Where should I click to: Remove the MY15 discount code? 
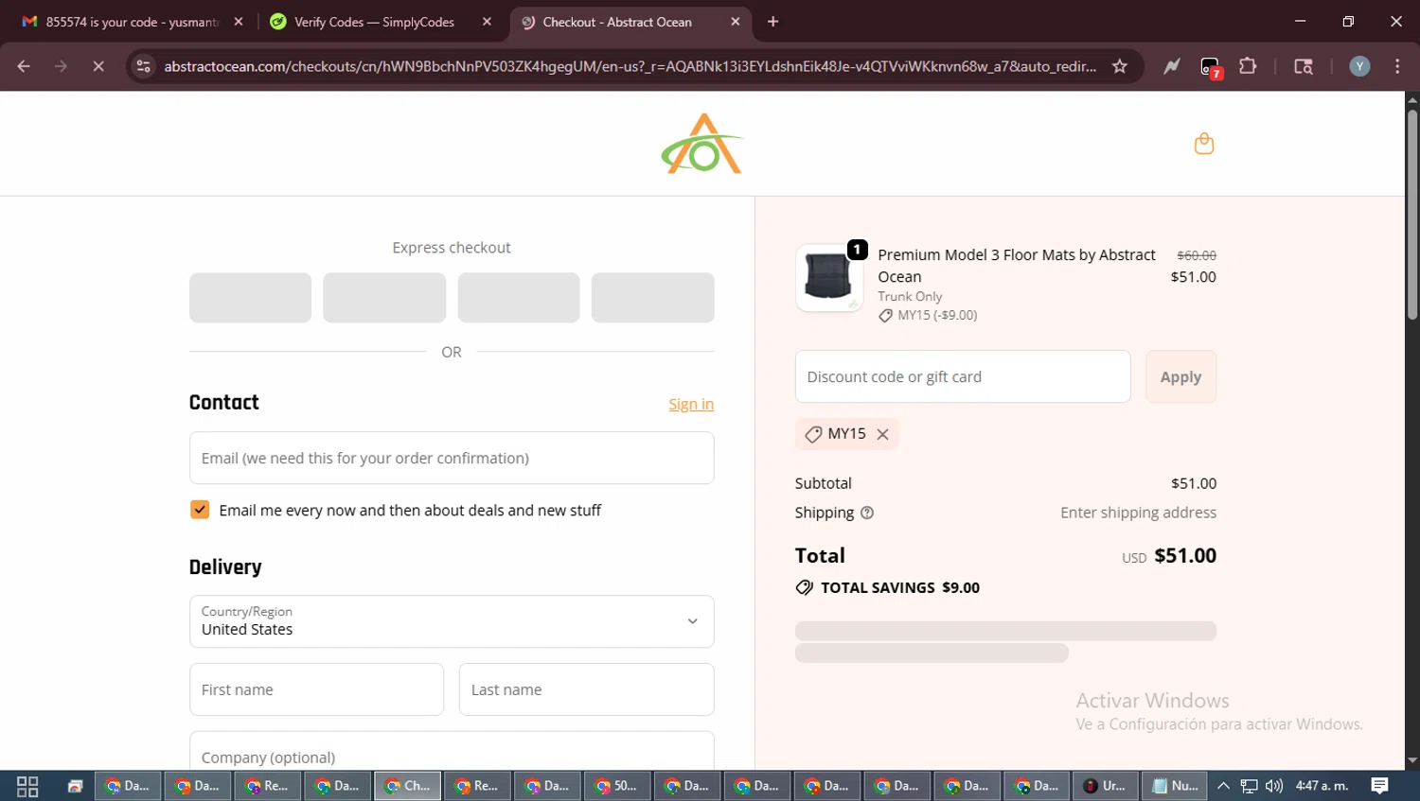882,434
